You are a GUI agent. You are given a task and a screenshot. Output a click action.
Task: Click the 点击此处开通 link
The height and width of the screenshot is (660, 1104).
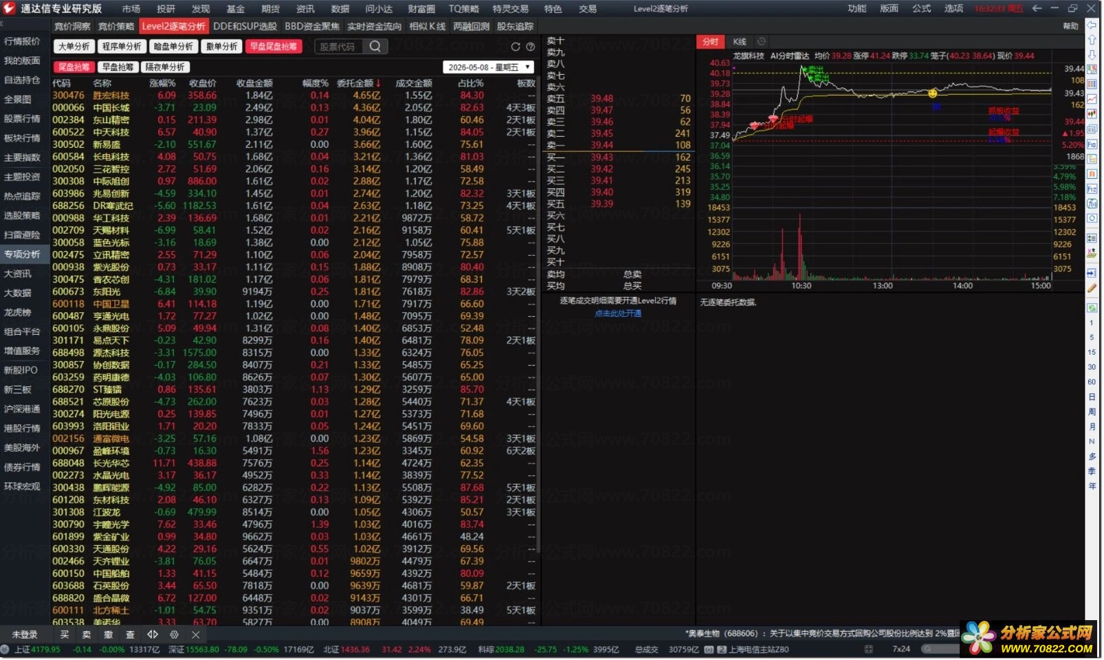coord(618,313)
